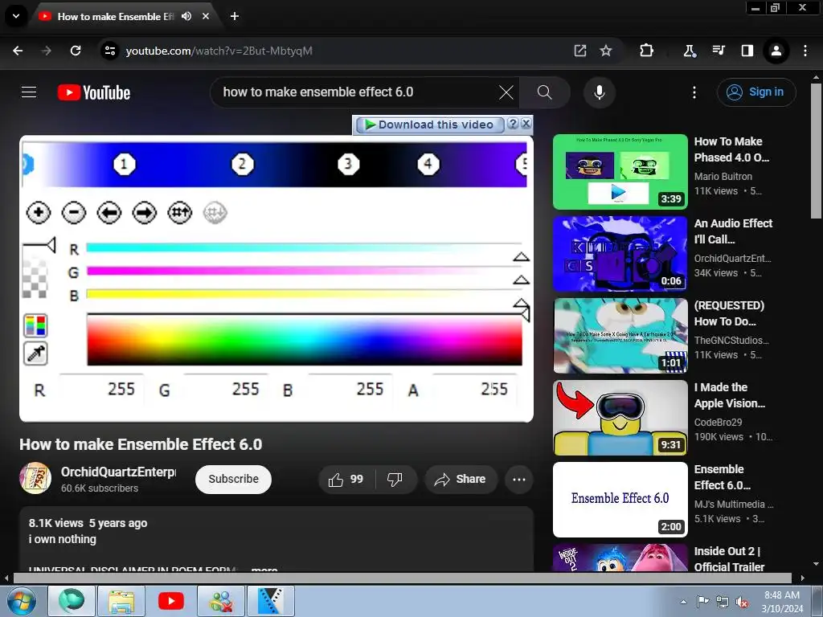823x617 pixels.
Task: Toggle browser side panel
Action: (x=747, y=51)
